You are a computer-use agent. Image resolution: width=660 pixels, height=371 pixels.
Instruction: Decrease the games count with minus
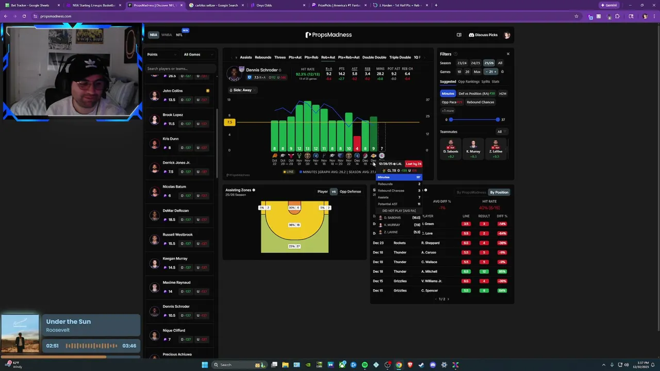486,72
